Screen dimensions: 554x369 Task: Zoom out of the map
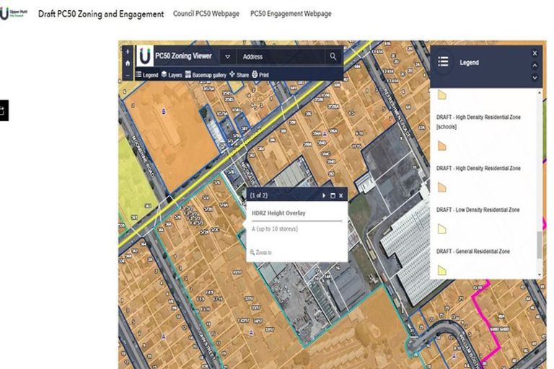point(127,74)
